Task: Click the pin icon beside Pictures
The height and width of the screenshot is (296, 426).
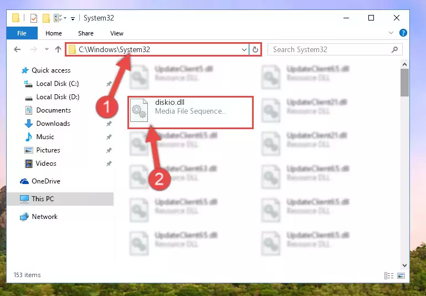Action: [x=109, y=150]
